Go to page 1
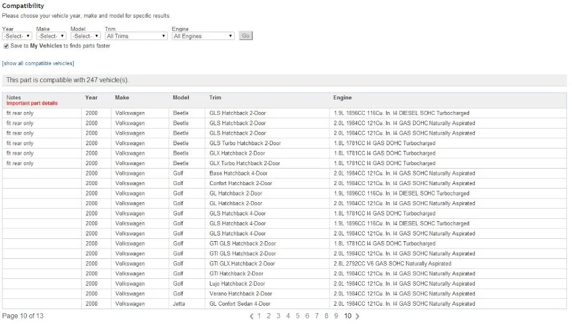This screenshot has height=324, width=572. click(259, 316)
